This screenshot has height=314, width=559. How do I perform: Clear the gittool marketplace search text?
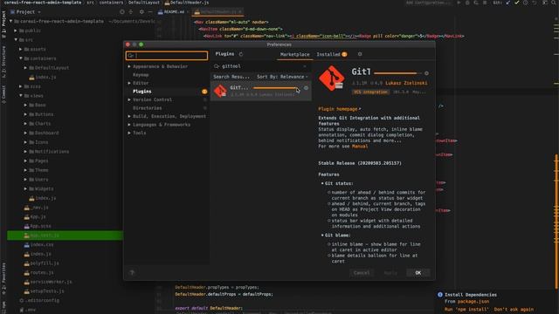coord(305,66)
